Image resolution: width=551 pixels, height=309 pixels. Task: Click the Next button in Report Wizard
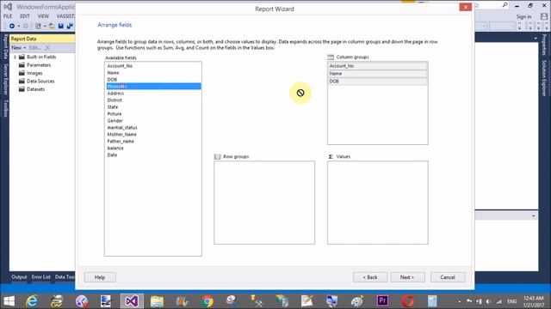[x=407, y=277]
